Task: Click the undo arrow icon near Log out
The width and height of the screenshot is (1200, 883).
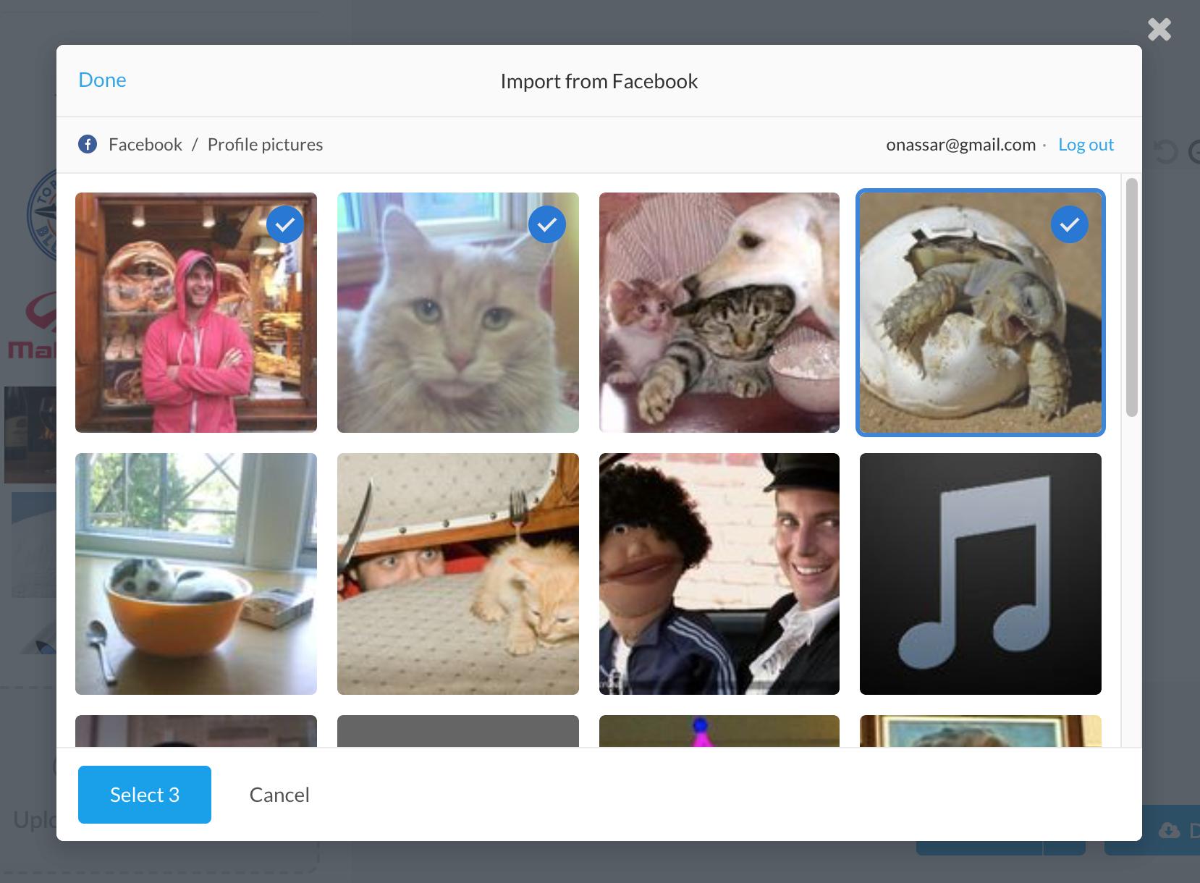Action: (x=1165, y=151)
